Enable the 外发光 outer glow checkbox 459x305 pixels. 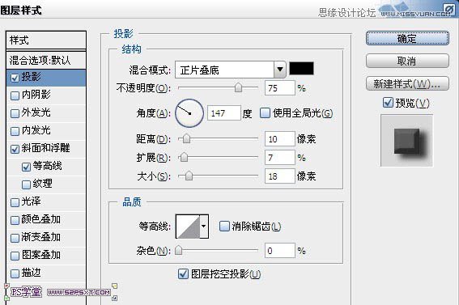click(x=15, y=113)
